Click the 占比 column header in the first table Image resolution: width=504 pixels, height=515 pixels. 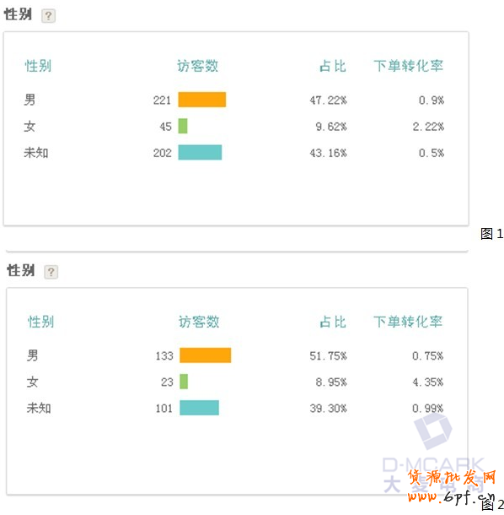click(333, 66)
